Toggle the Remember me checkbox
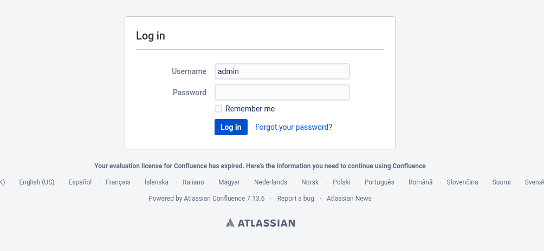The image size is (544, 251). (218, 109)
